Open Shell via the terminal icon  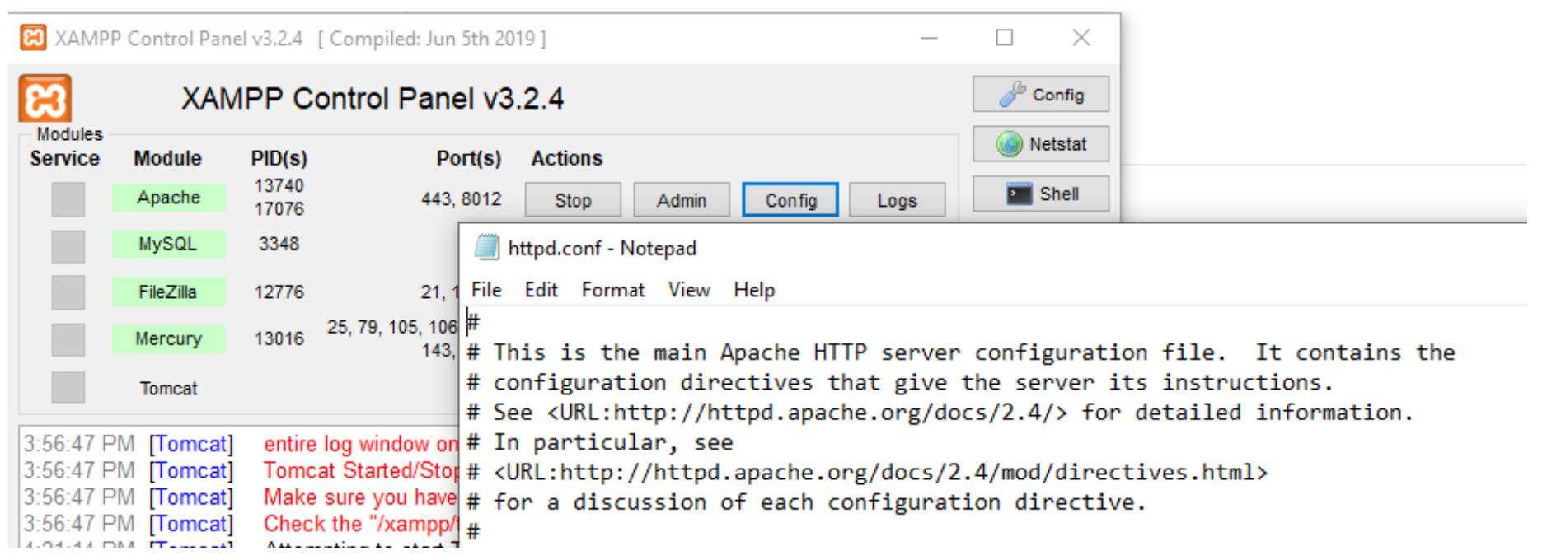click(1040, 194)
